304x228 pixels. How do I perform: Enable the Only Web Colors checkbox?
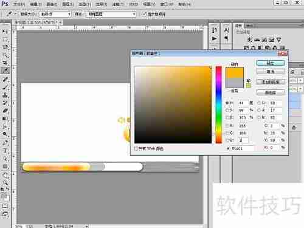click(x=136, y=148)
